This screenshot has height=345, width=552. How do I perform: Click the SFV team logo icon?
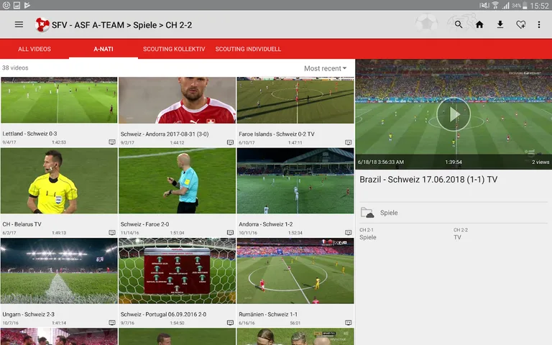point(42,25)
